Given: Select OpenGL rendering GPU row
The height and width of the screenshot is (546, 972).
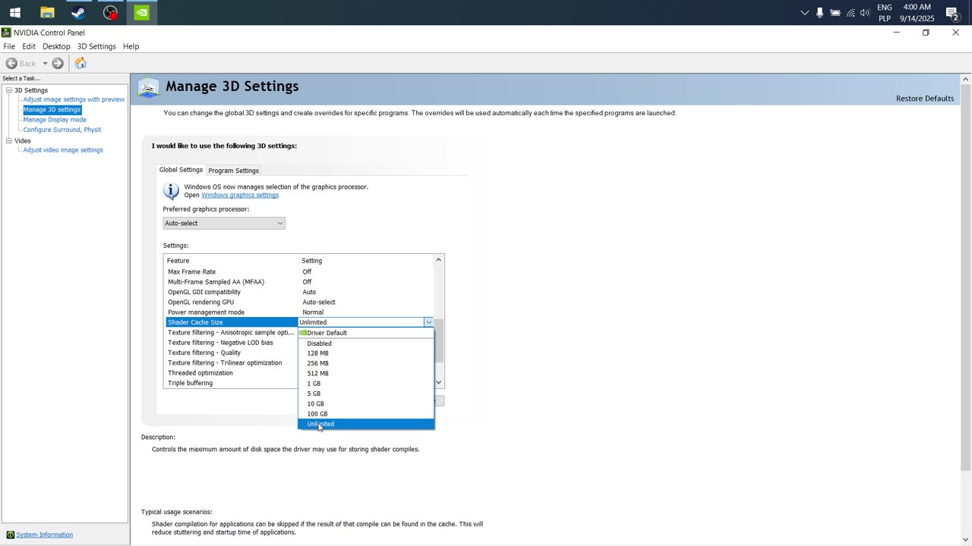Looking at the screenshot, I should [x=299, y=302].
